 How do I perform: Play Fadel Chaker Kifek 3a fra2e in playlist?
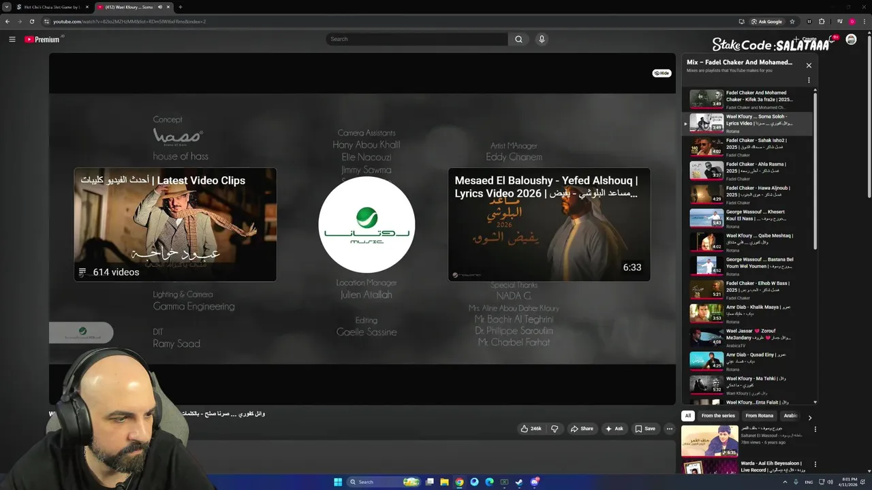(748, 99)
